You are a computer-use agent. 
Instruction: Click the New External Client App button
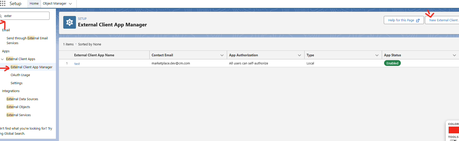point(442,20)
